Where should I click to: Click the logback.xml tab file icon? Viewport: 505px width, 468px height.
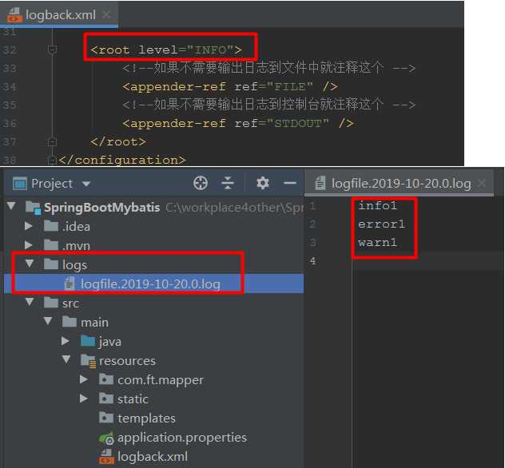(15, 15)
